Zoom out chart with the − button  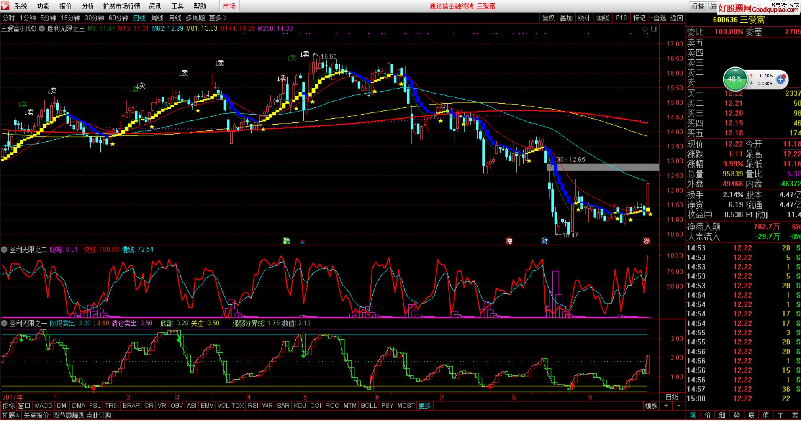pos(679,406)
